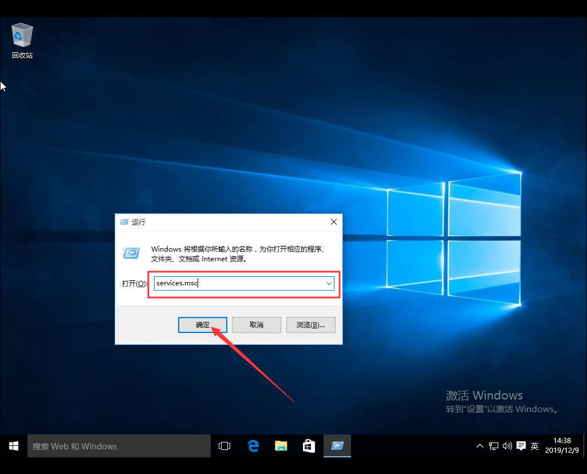Screen dimensions: 587x474
Task: Cancel the Run dialog with 取消
Action: (256, 324)
